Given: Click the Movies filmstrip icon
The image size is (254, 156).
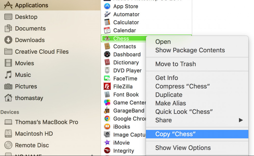Looking at the screenshot, I should click(x=8, y=63).
